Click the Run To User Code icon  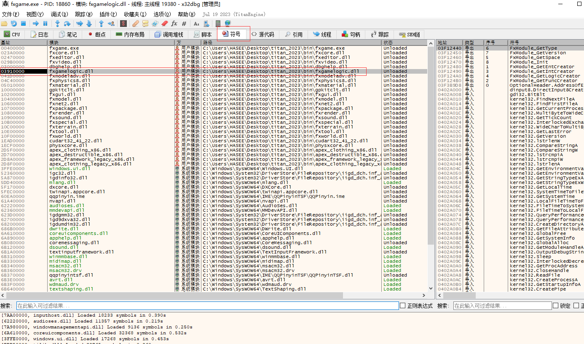111,24
